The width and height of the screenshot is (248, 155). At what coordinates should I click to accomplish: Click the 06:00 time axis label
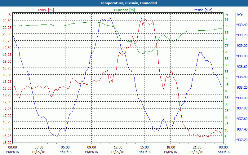tap(65, 148)
